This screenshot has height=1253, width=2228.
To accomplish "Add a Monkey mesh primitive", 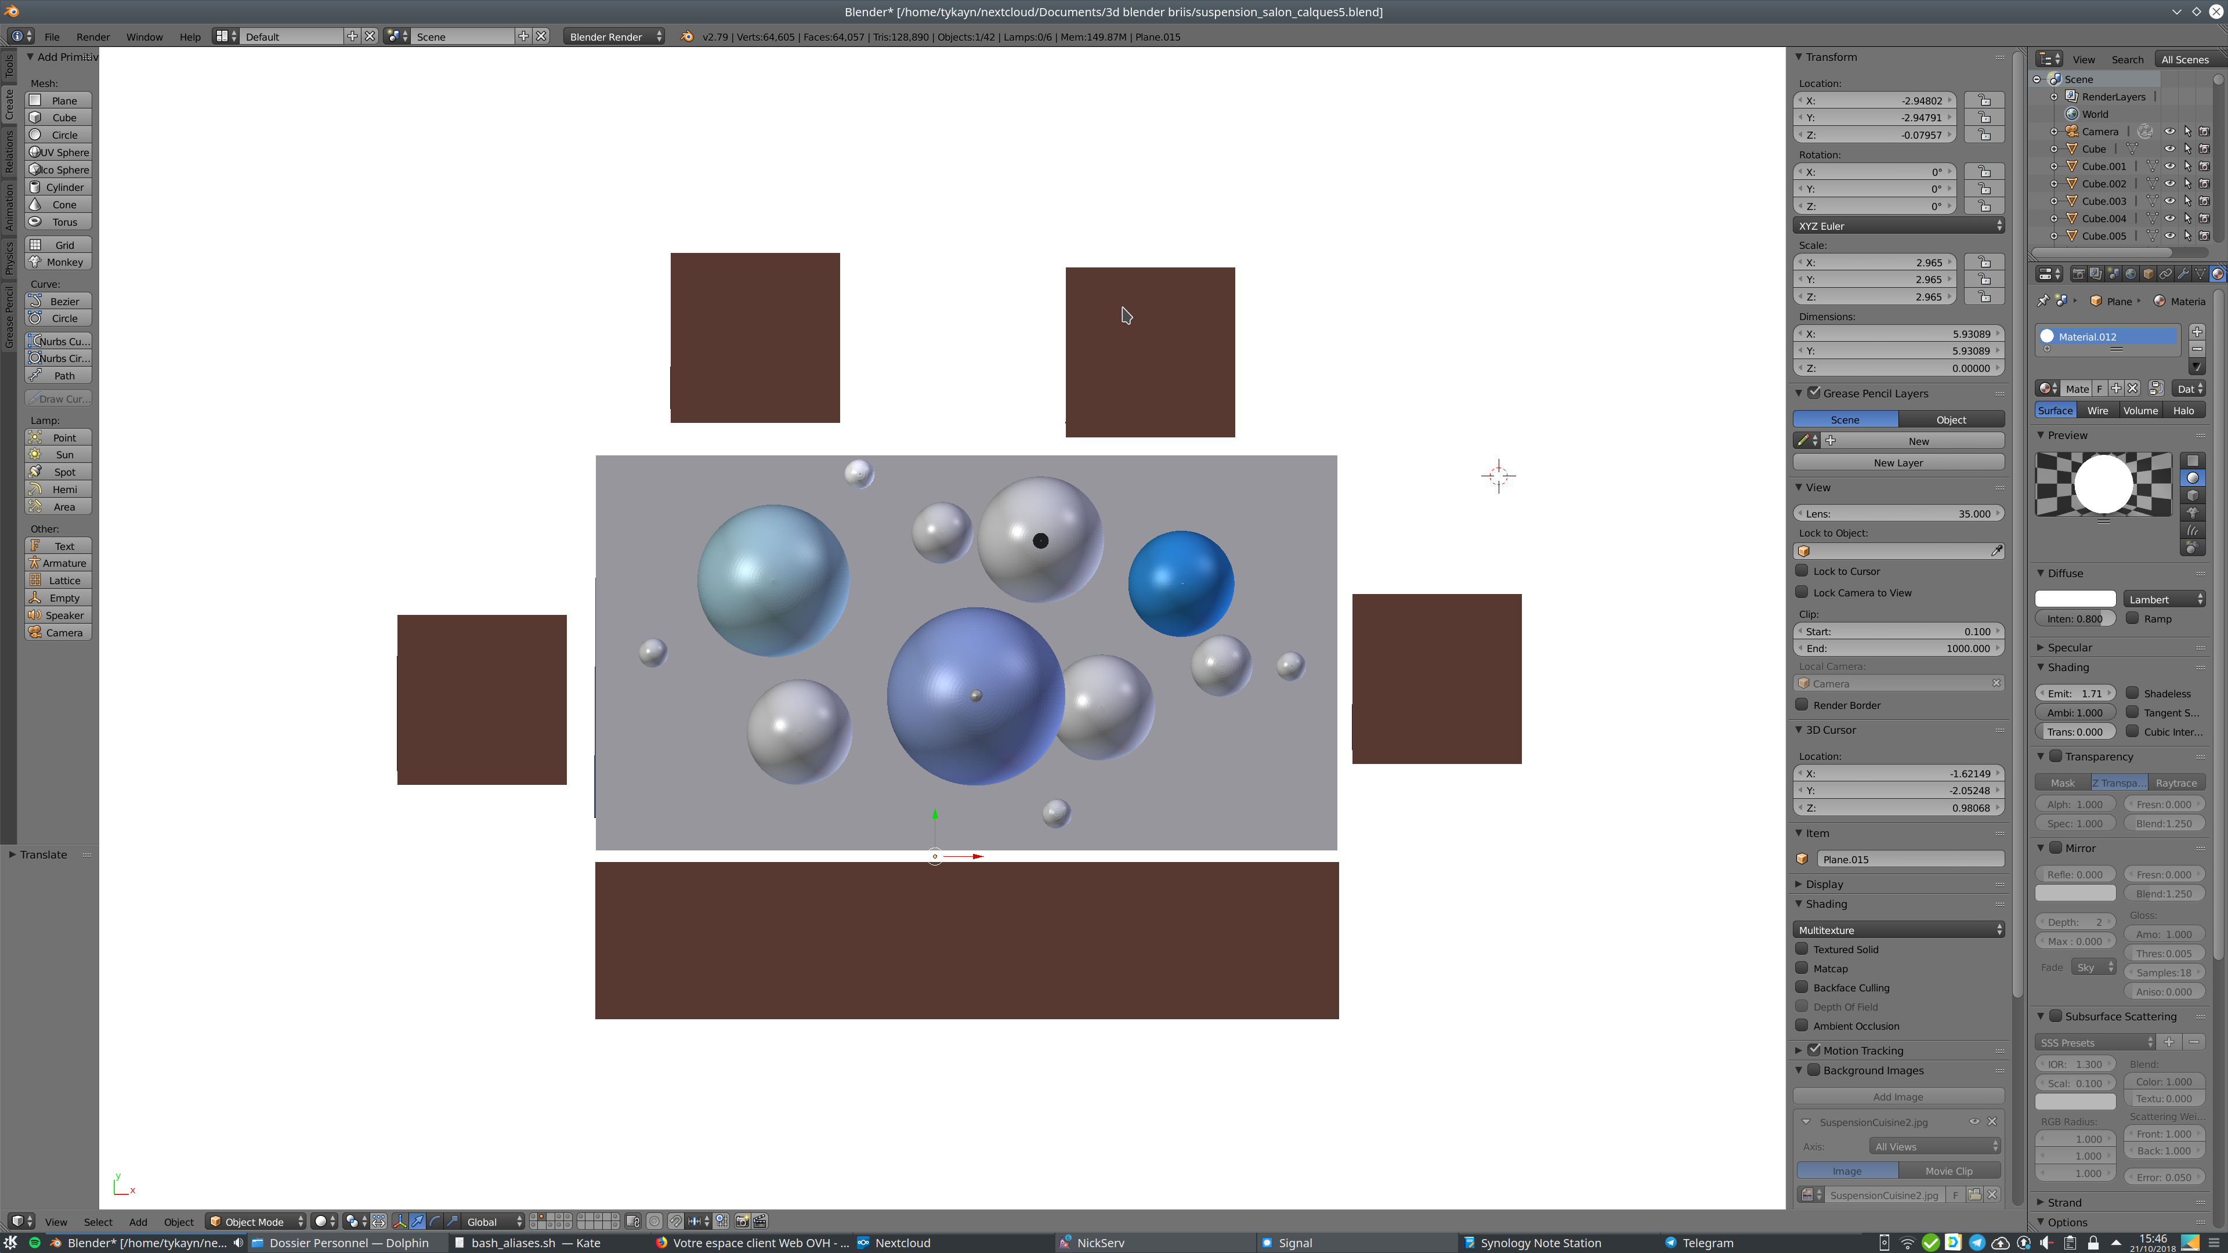I will [x=59, y=262].
